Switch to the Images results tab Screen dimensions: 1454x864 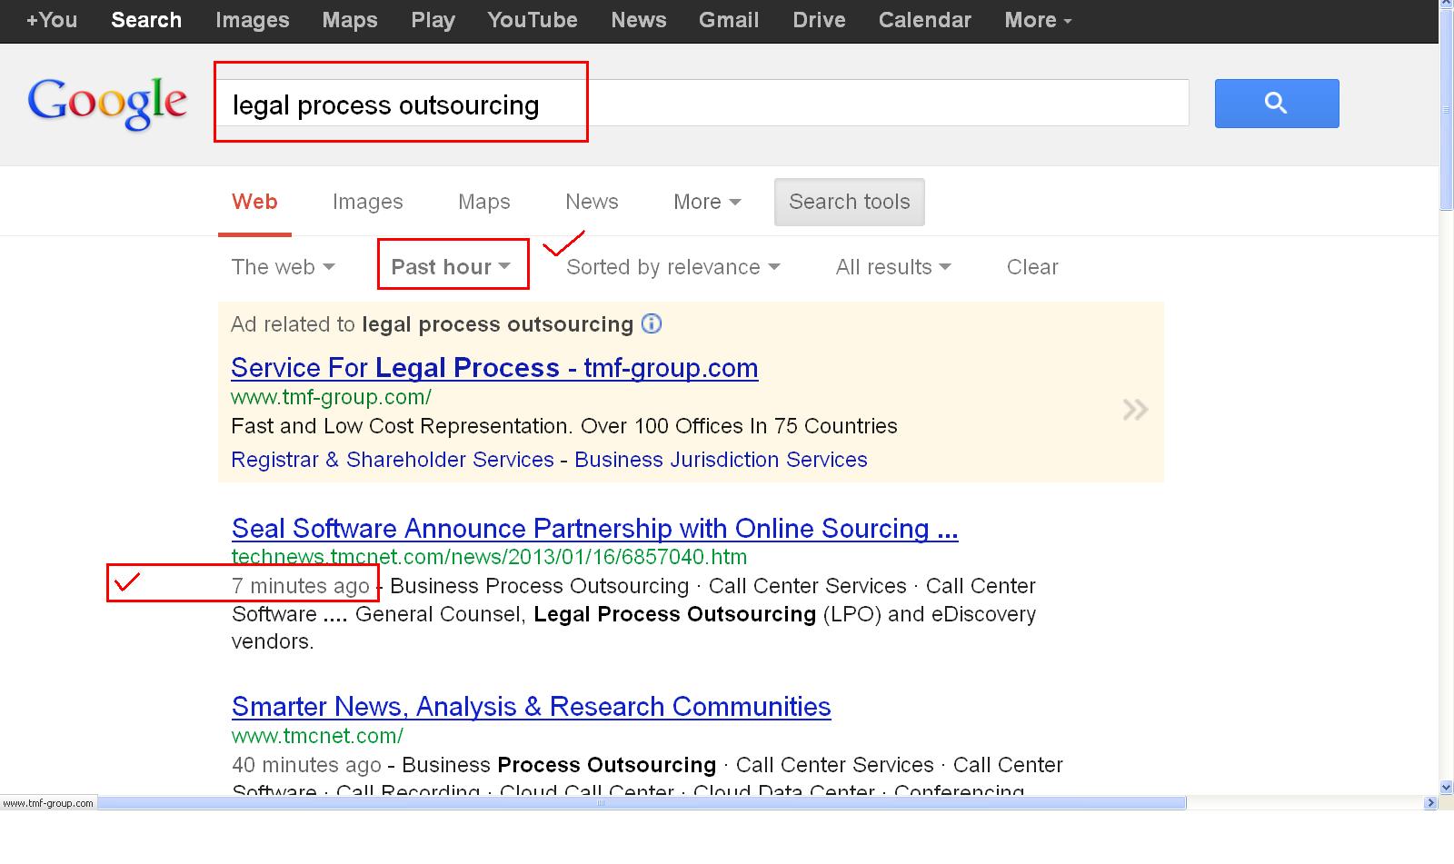tap(367, 202)
